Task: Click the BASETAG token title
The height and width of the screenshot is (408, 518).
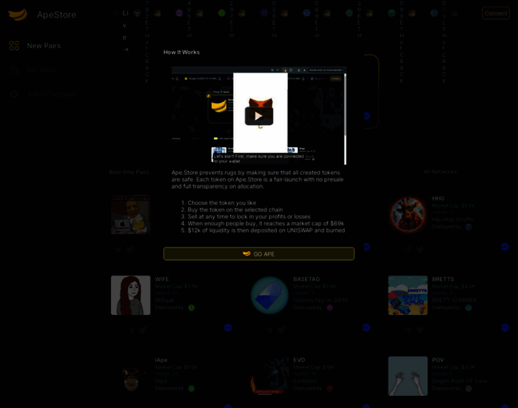Action: click(x=307, y=279)
